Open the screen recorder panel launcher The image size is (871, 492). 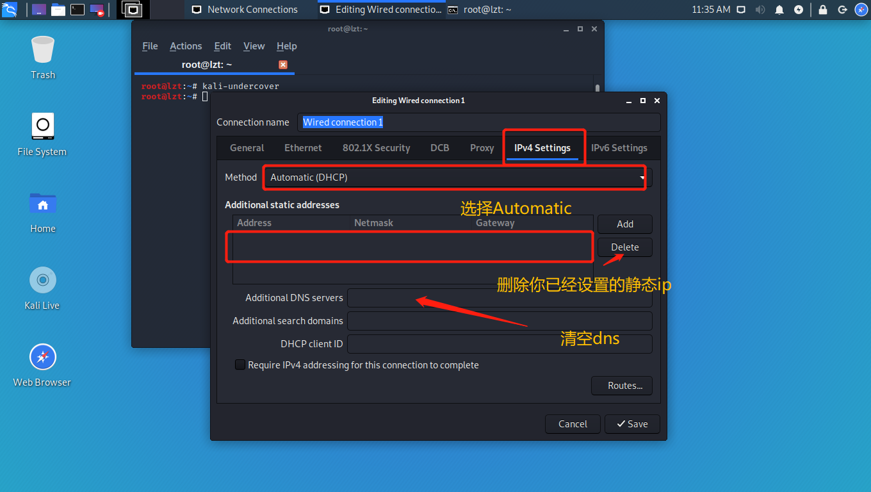click(97, 10)
